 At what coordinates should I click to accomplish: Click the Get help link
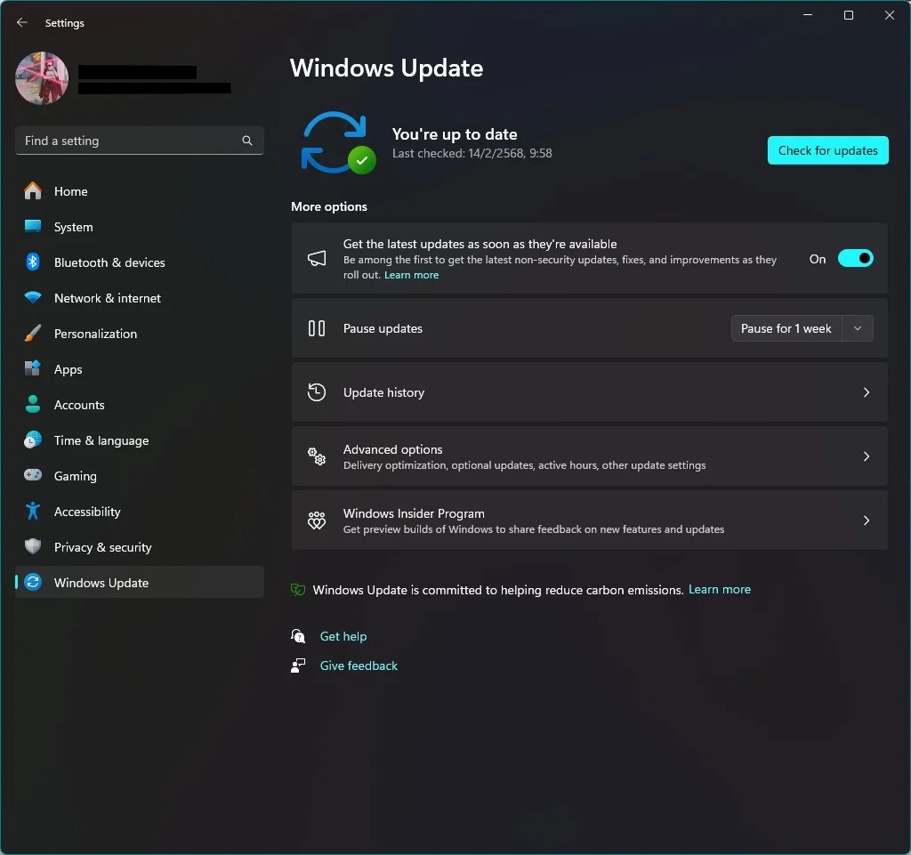(x=343, y=636)
